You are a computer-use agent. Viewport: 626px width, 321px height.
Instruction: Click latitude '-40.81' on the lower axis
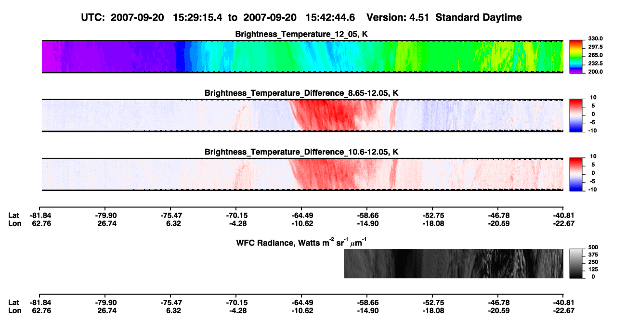pyautogui.click(x=563, y=302)
